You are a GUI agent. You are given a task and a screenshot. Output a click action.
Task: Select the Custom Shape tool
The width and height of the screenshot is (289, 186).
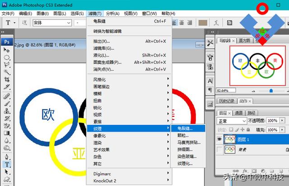(x=7, y=179)
